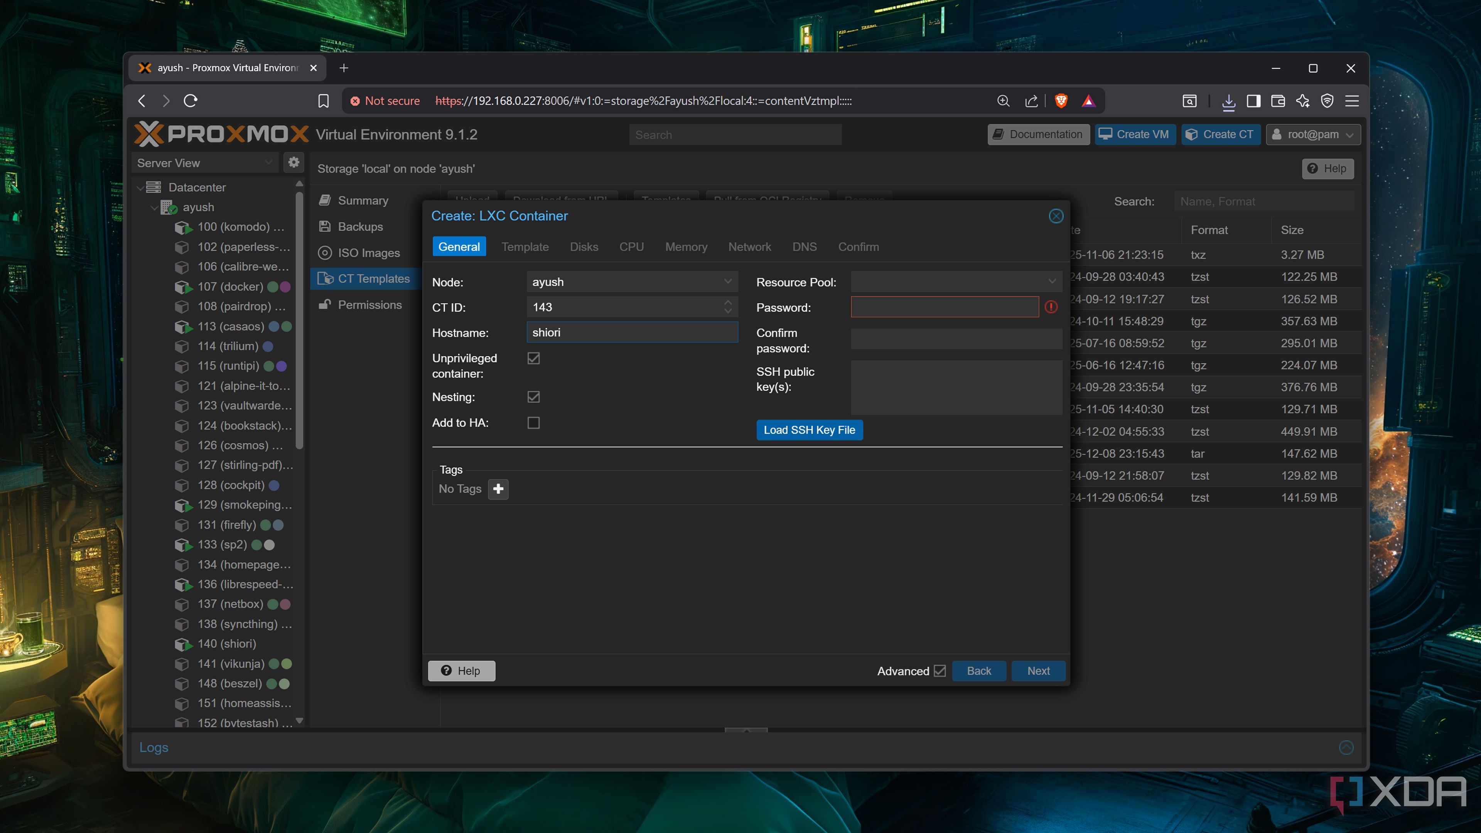Click the Hostname input field
Viewport: 1481px width, 833px height.
click(x=632, y=332)
